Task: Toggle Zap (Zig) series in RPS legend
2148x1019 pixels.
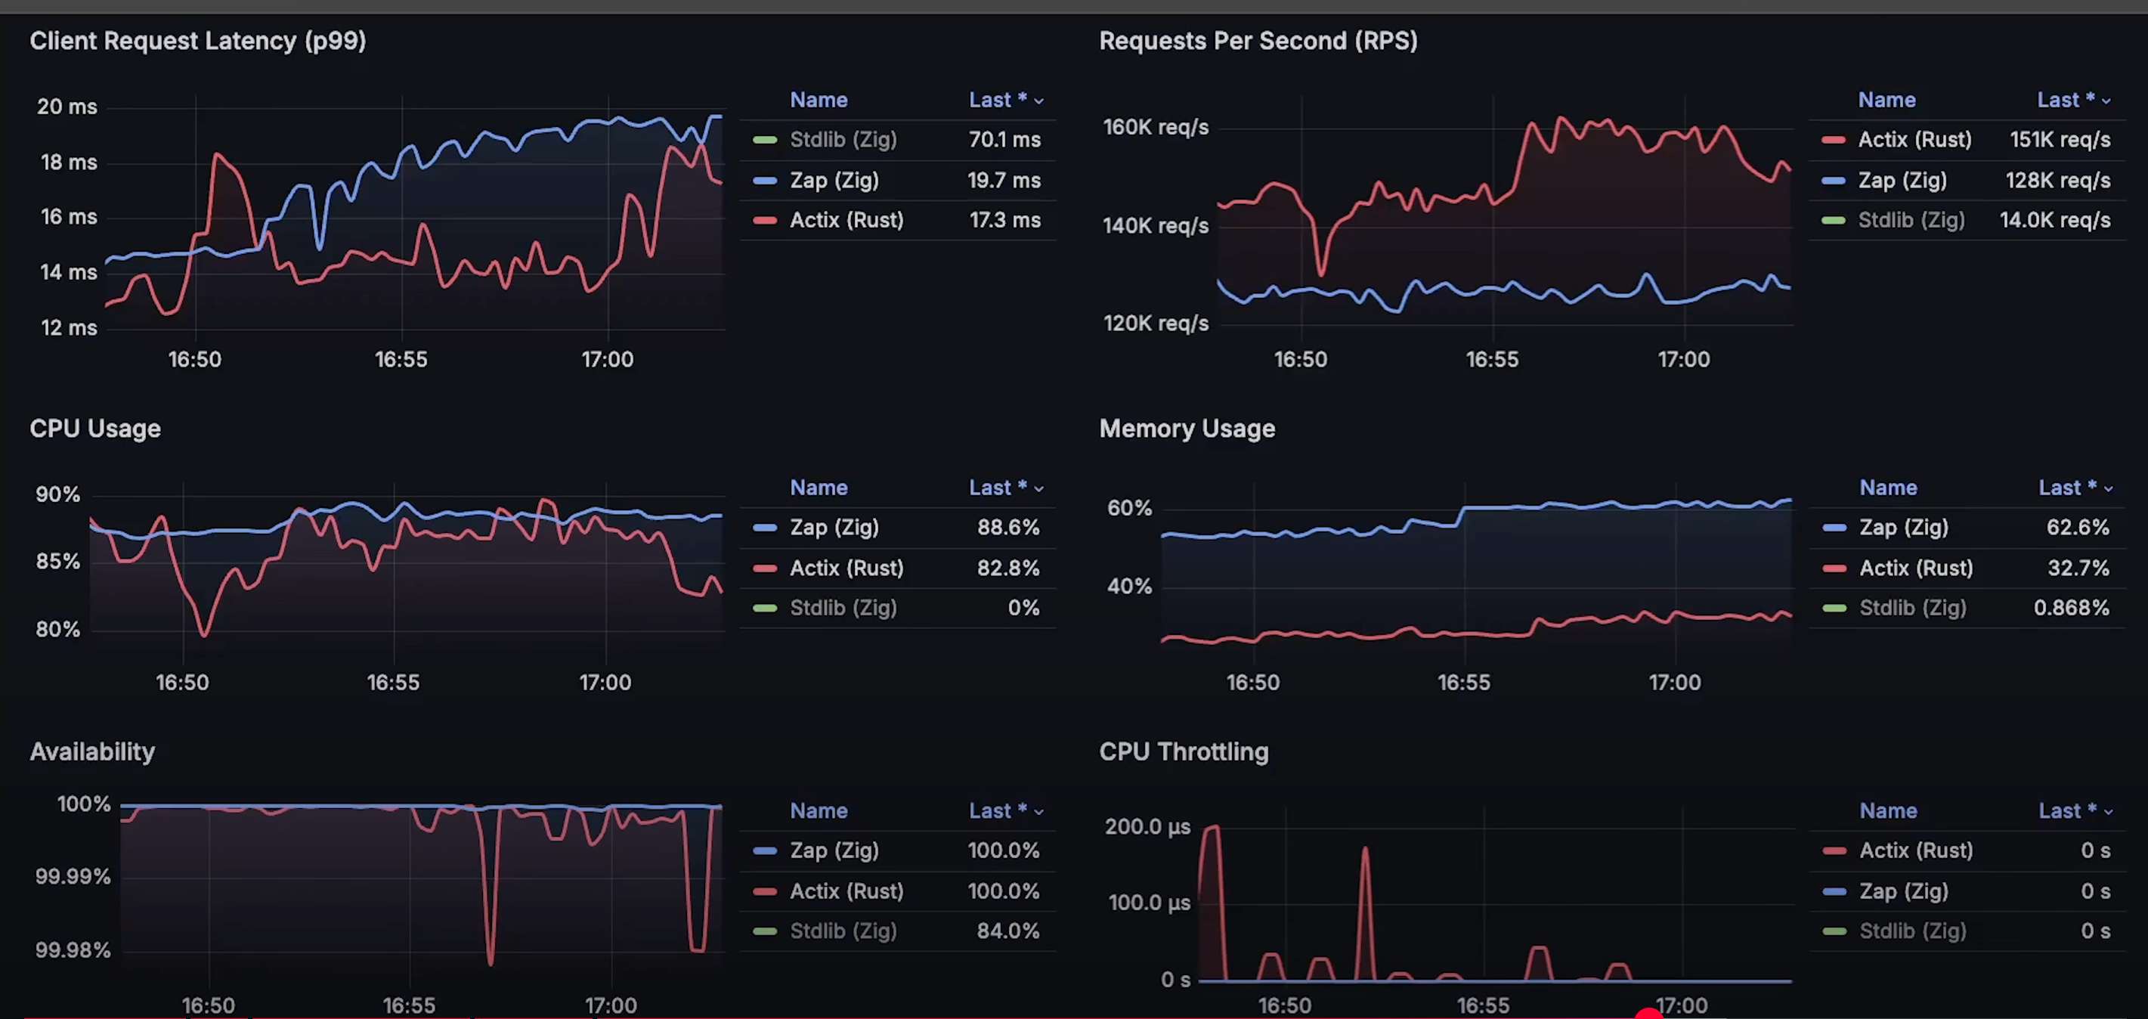Action: click(x=1902, y=181)
